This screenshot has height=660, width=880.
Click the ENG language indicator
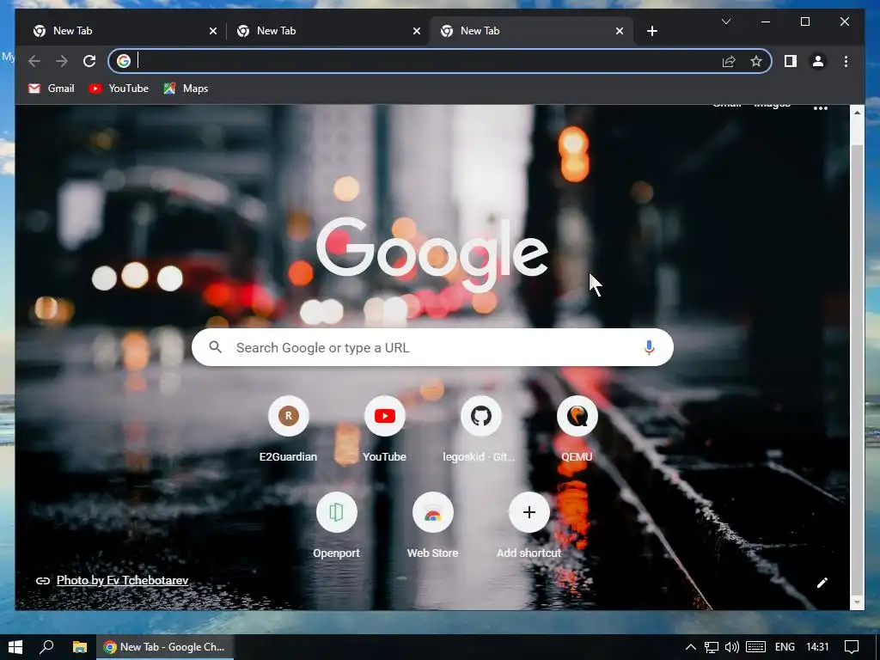tap(785, 647)
